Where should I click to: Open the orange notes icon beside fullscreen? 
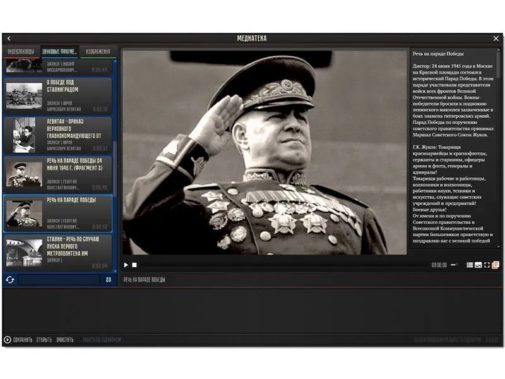pyautogui.click(x=495, y=266)
